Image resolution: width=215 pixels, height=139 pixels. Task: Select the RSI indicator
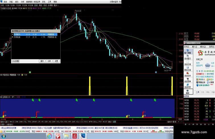click(66, 122)
